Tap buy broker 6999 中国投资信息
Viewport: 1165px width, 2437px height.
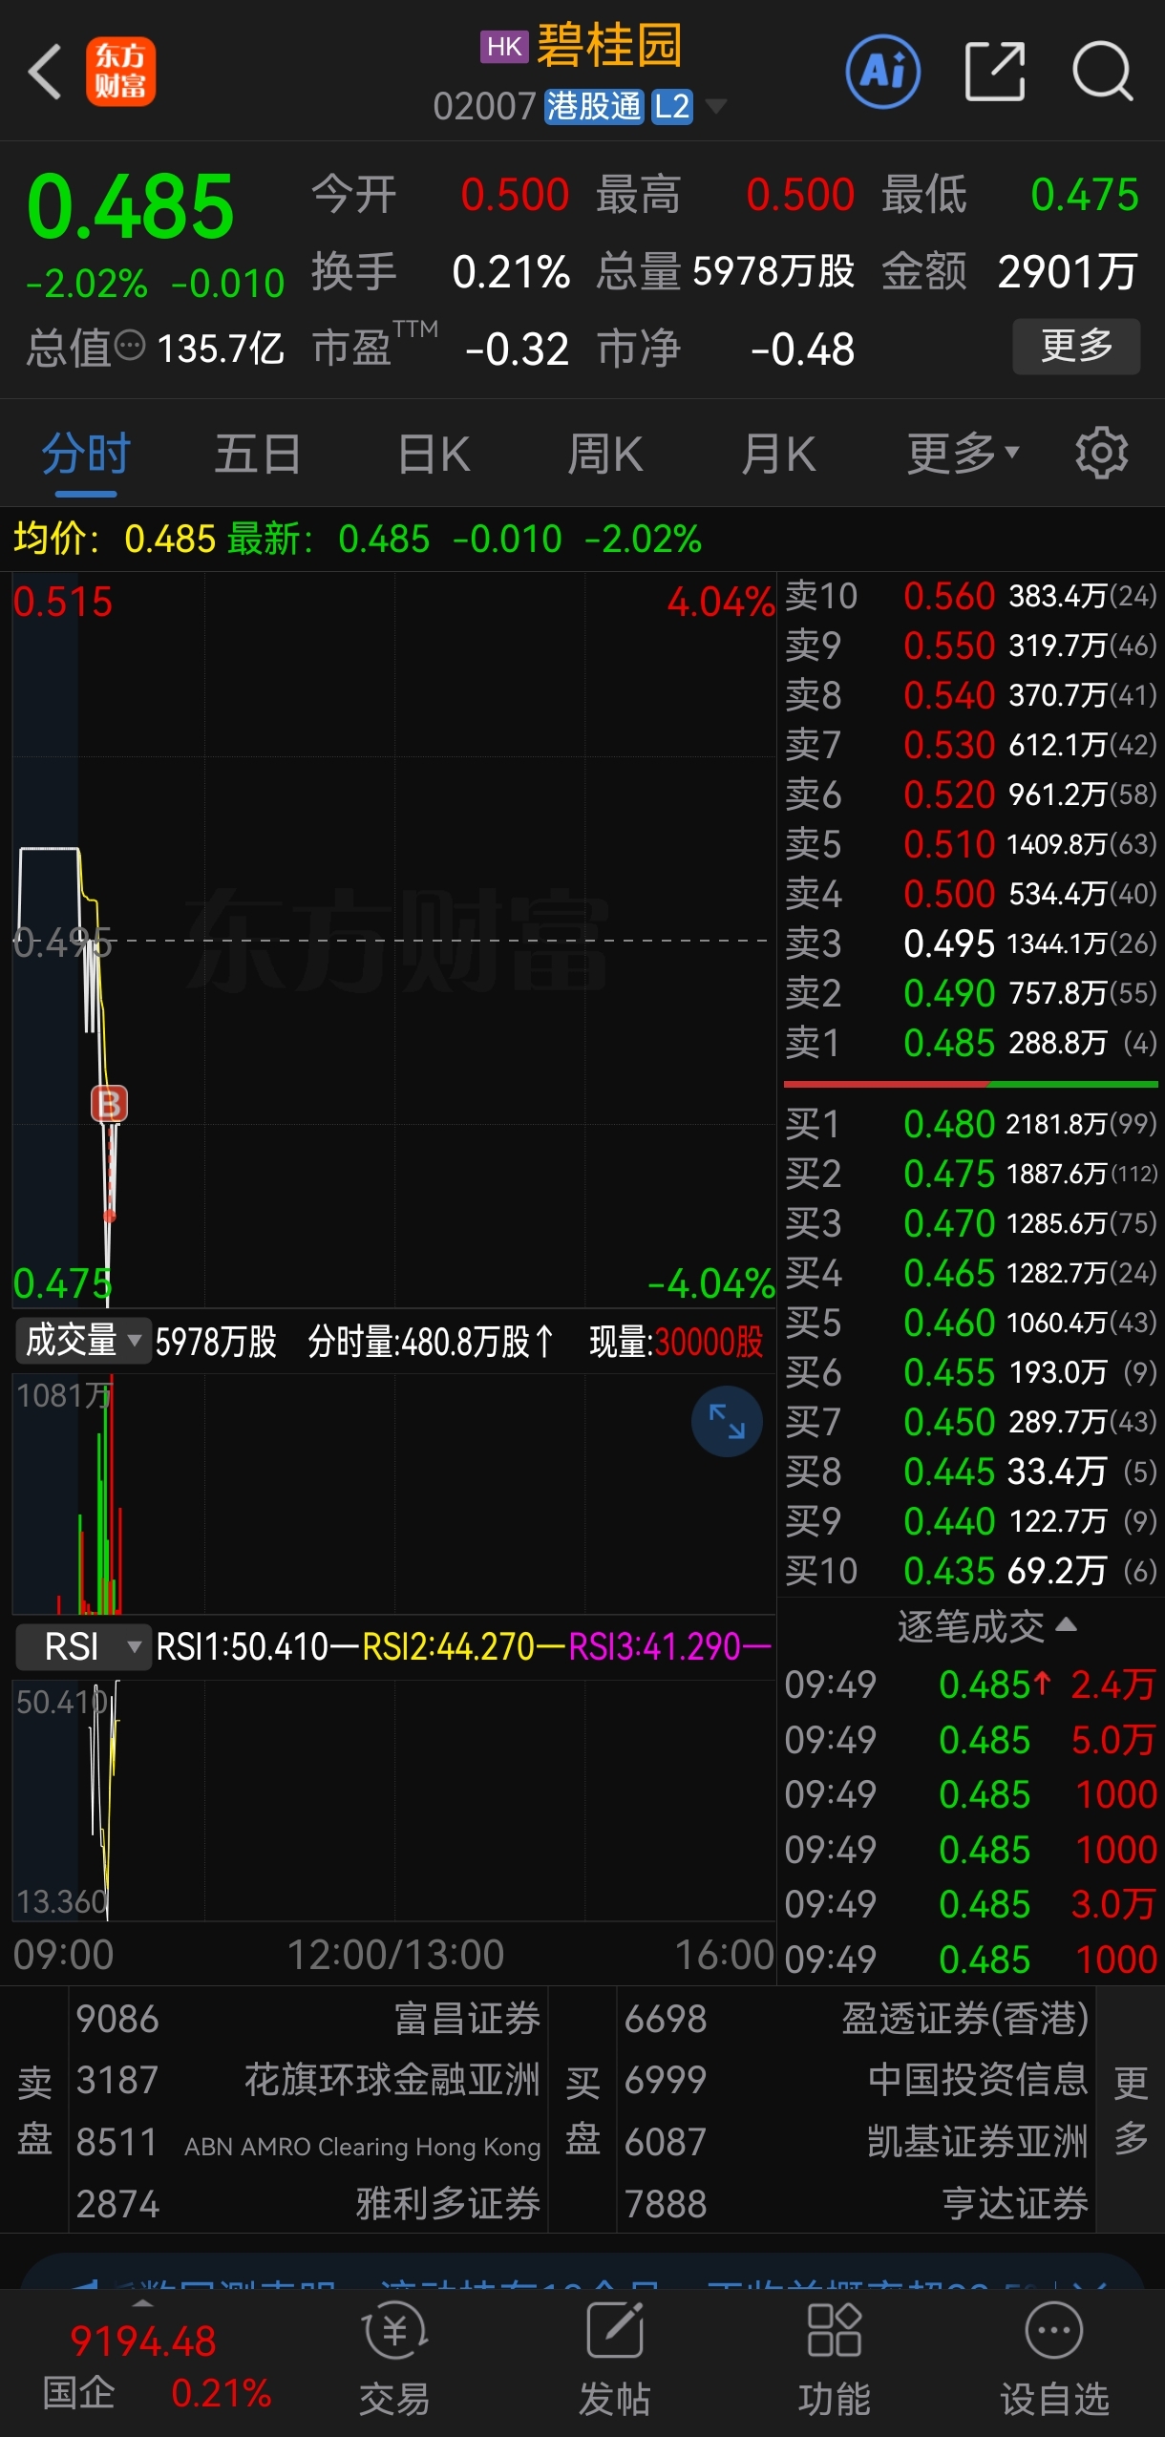click(x=857, y=2080)
